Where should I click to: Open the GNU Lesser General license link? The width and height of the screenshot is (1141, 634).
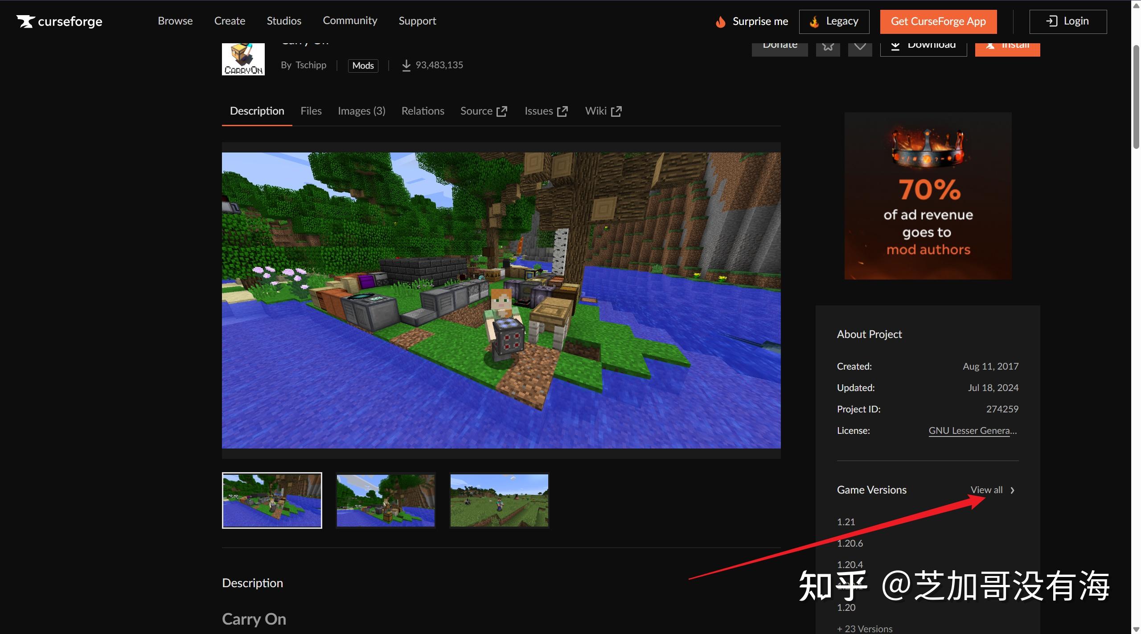coord(973,431)
